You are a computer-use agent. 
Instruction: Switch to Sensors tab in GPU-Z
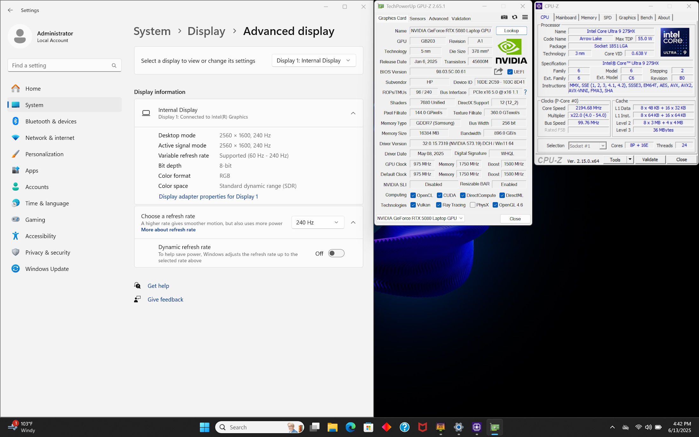click(417, 18)
